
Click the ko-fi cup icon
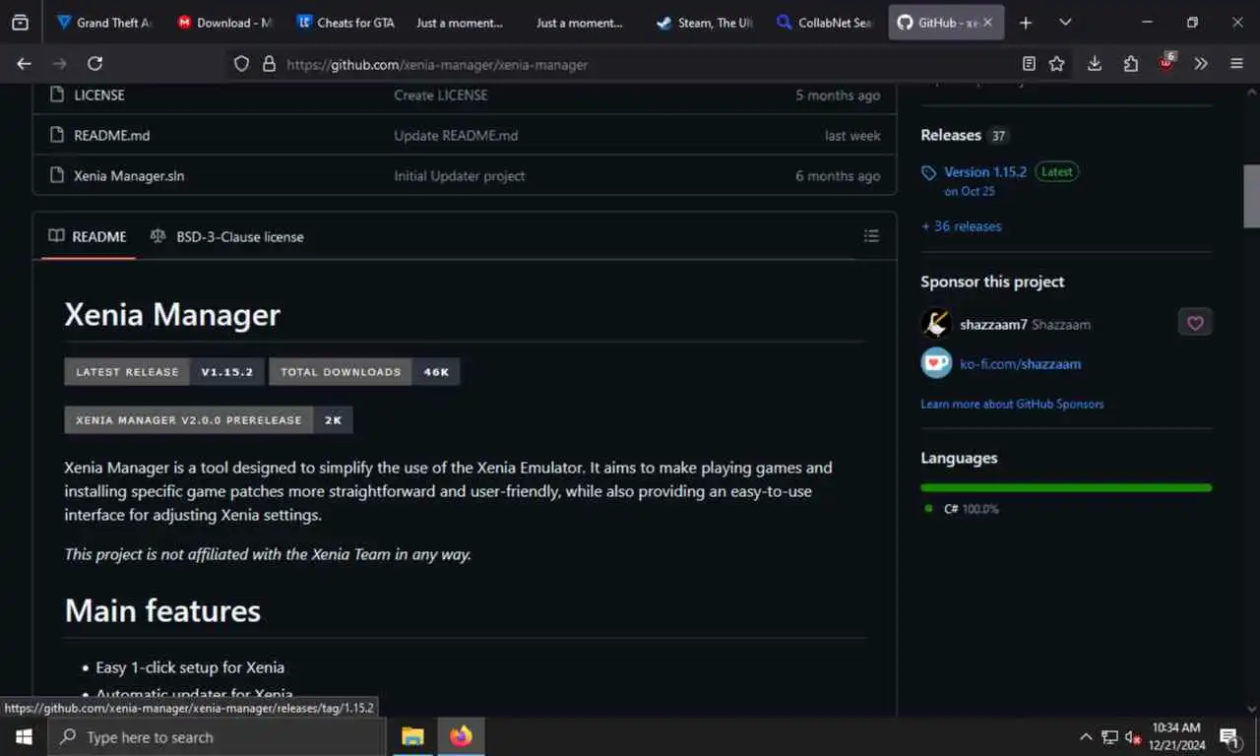point(936,362)
